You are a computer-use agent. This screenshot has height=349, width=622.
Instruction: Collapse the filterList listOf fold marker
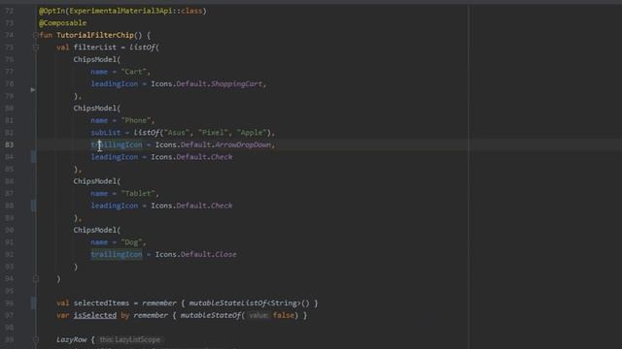35,48
